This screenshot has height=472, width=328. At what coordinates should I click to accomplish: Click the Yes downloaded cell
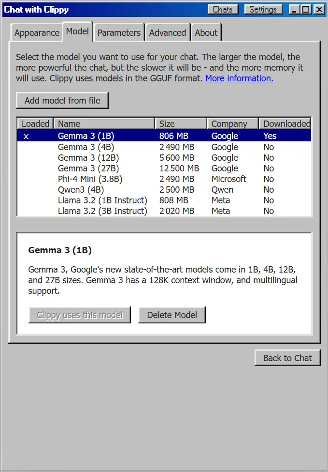coord(270,136)
